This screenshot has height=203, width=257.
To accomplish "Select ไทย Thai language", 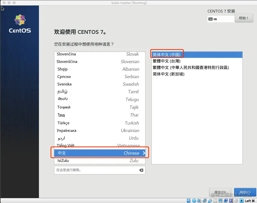I will pos(100,115).
